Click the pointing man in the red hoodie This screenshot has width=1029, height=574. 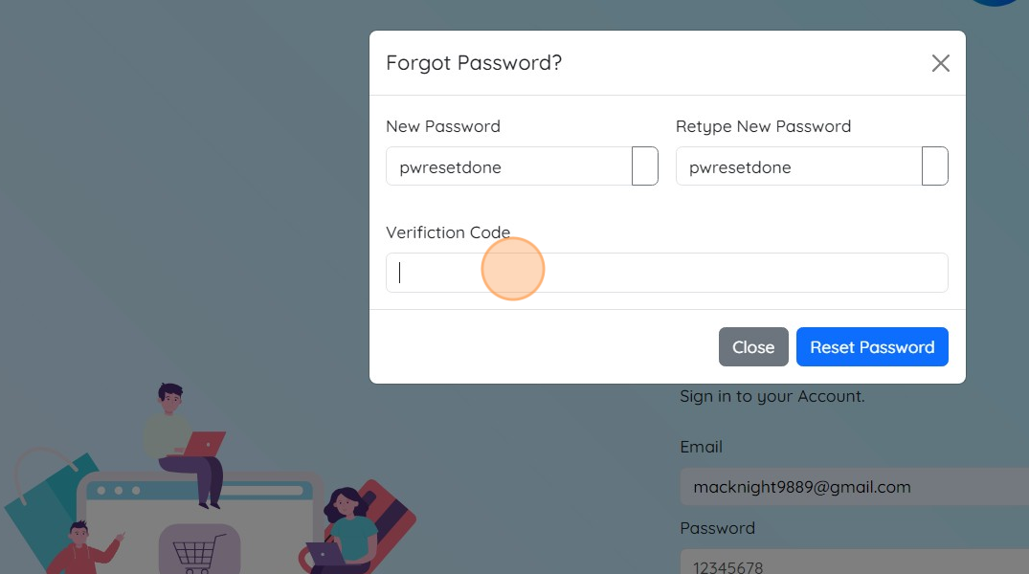(x=82, y=548)
